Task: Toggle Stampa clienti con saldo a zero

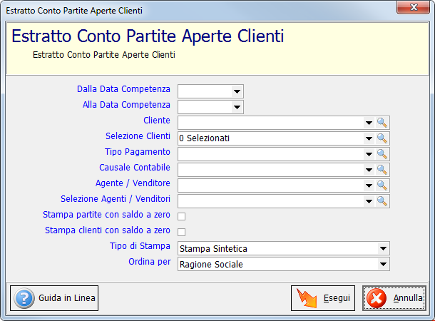Action: (x=181, y=232)
